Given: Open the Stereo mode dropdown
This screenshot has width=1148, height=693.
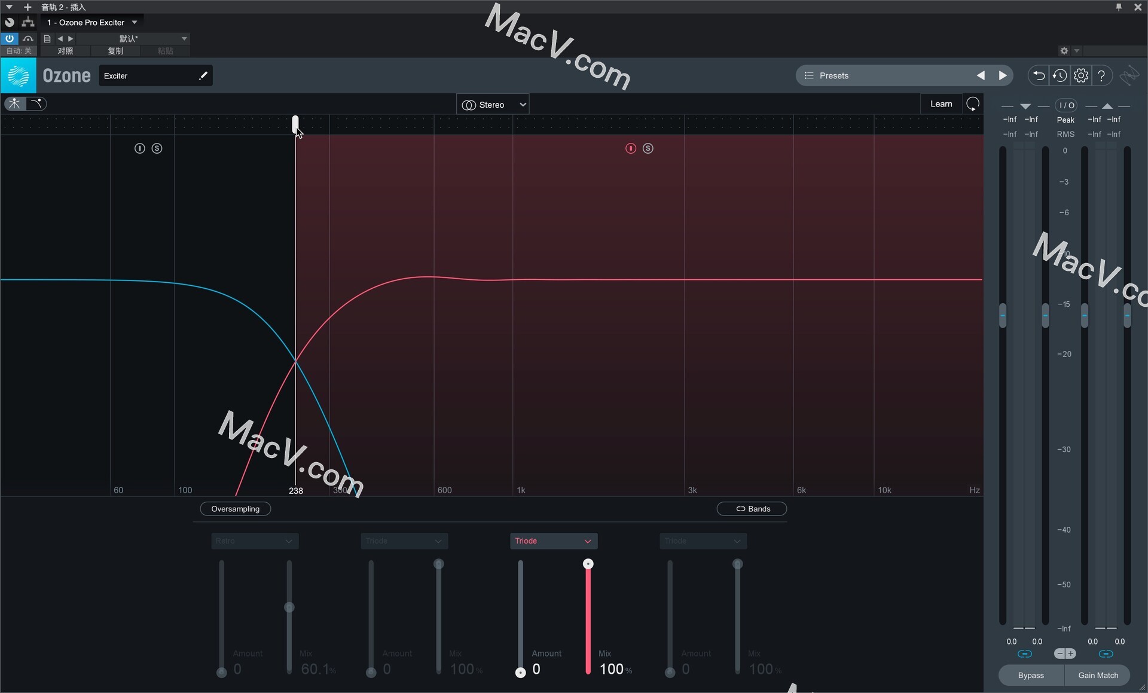Looking at the screenshot, I should coord(493,105).
